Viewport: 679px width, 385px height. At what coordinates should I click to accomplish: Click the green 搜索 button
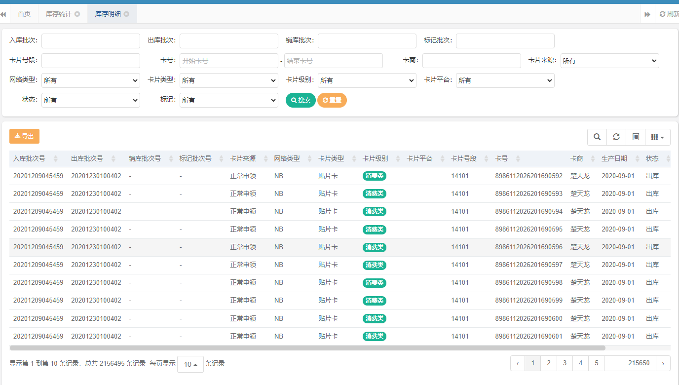pyautogui.click(x=301, y=100)
